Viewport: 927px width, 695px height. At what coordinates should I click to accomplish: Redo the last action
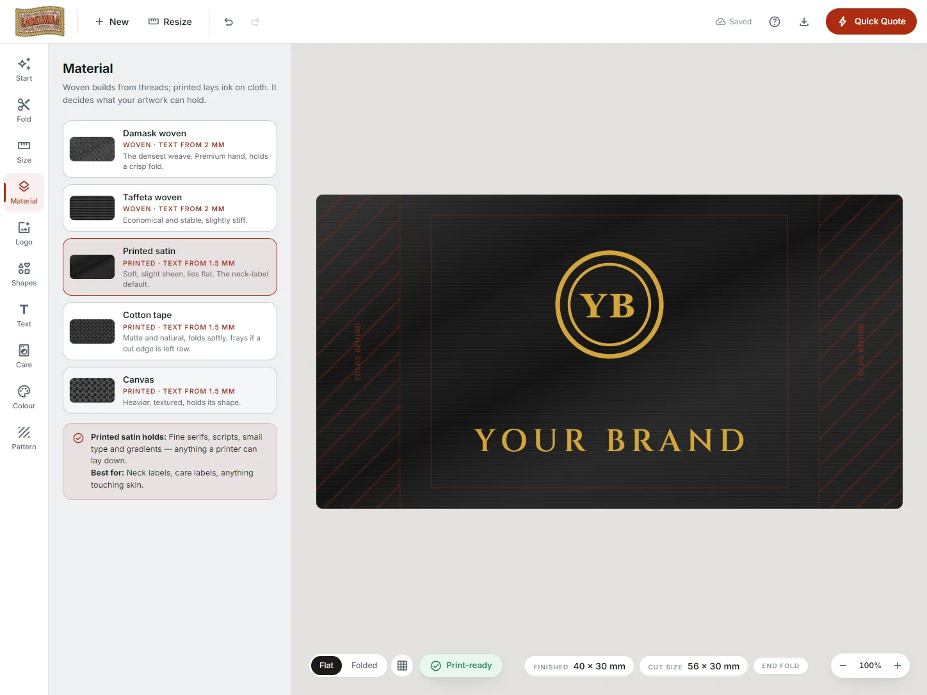(255, 22)
